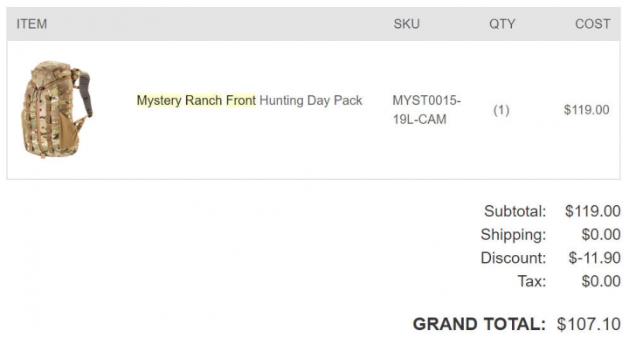Select the SKU code MYST0015-19L-CAM
The image size is (629, 344).
point(426,110)
